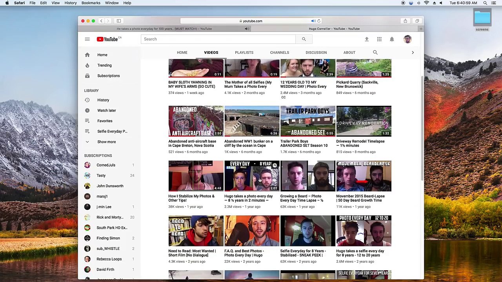Play Abandoned Anti Aircraft Base video thumbnail

pyautogui.click(x=196, y=121)
